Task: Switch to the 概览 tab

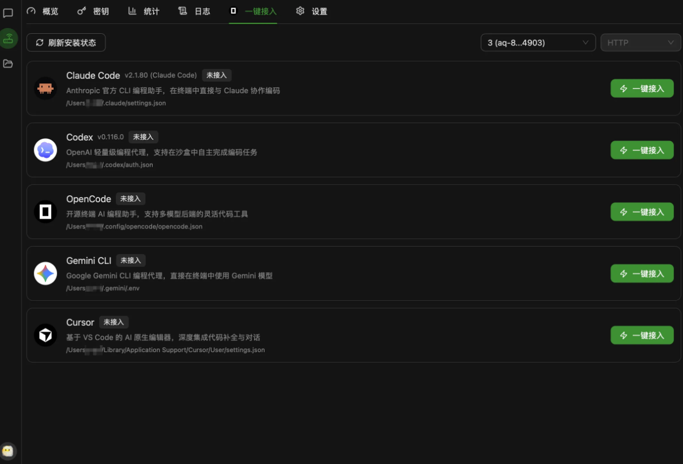Action: [43, 11]
